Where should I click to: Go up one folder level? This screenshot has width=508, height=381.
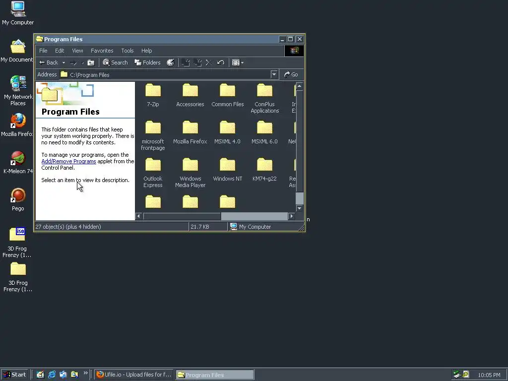click(x=91, y=63)
